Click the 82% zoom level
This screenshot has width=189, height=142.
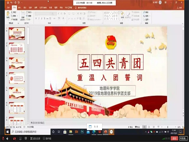coord(179,127)
